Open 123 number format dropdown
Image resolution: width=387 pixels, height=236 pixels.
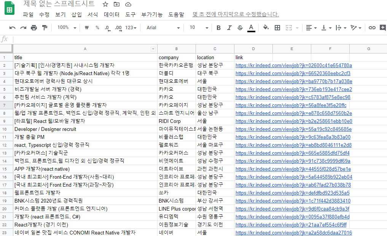131,28
